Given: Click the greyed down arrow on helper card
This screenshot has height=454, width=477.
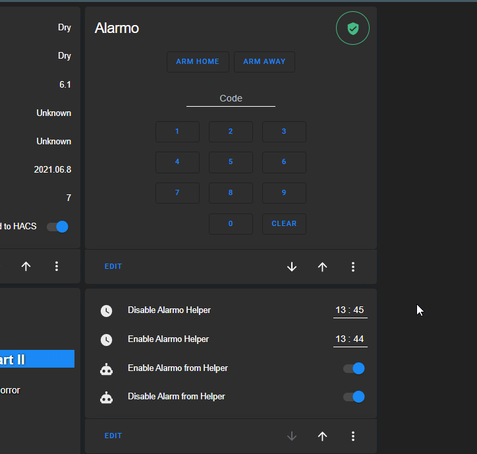Looking at the screenshot, I should 292,436.
